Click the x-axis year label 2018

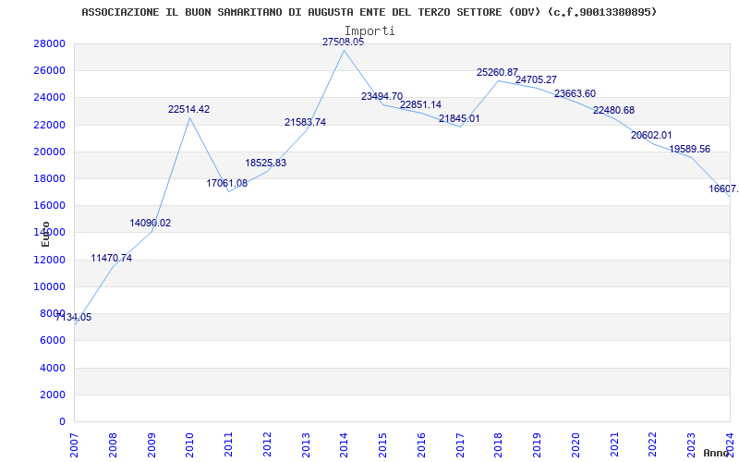(499, 445)
